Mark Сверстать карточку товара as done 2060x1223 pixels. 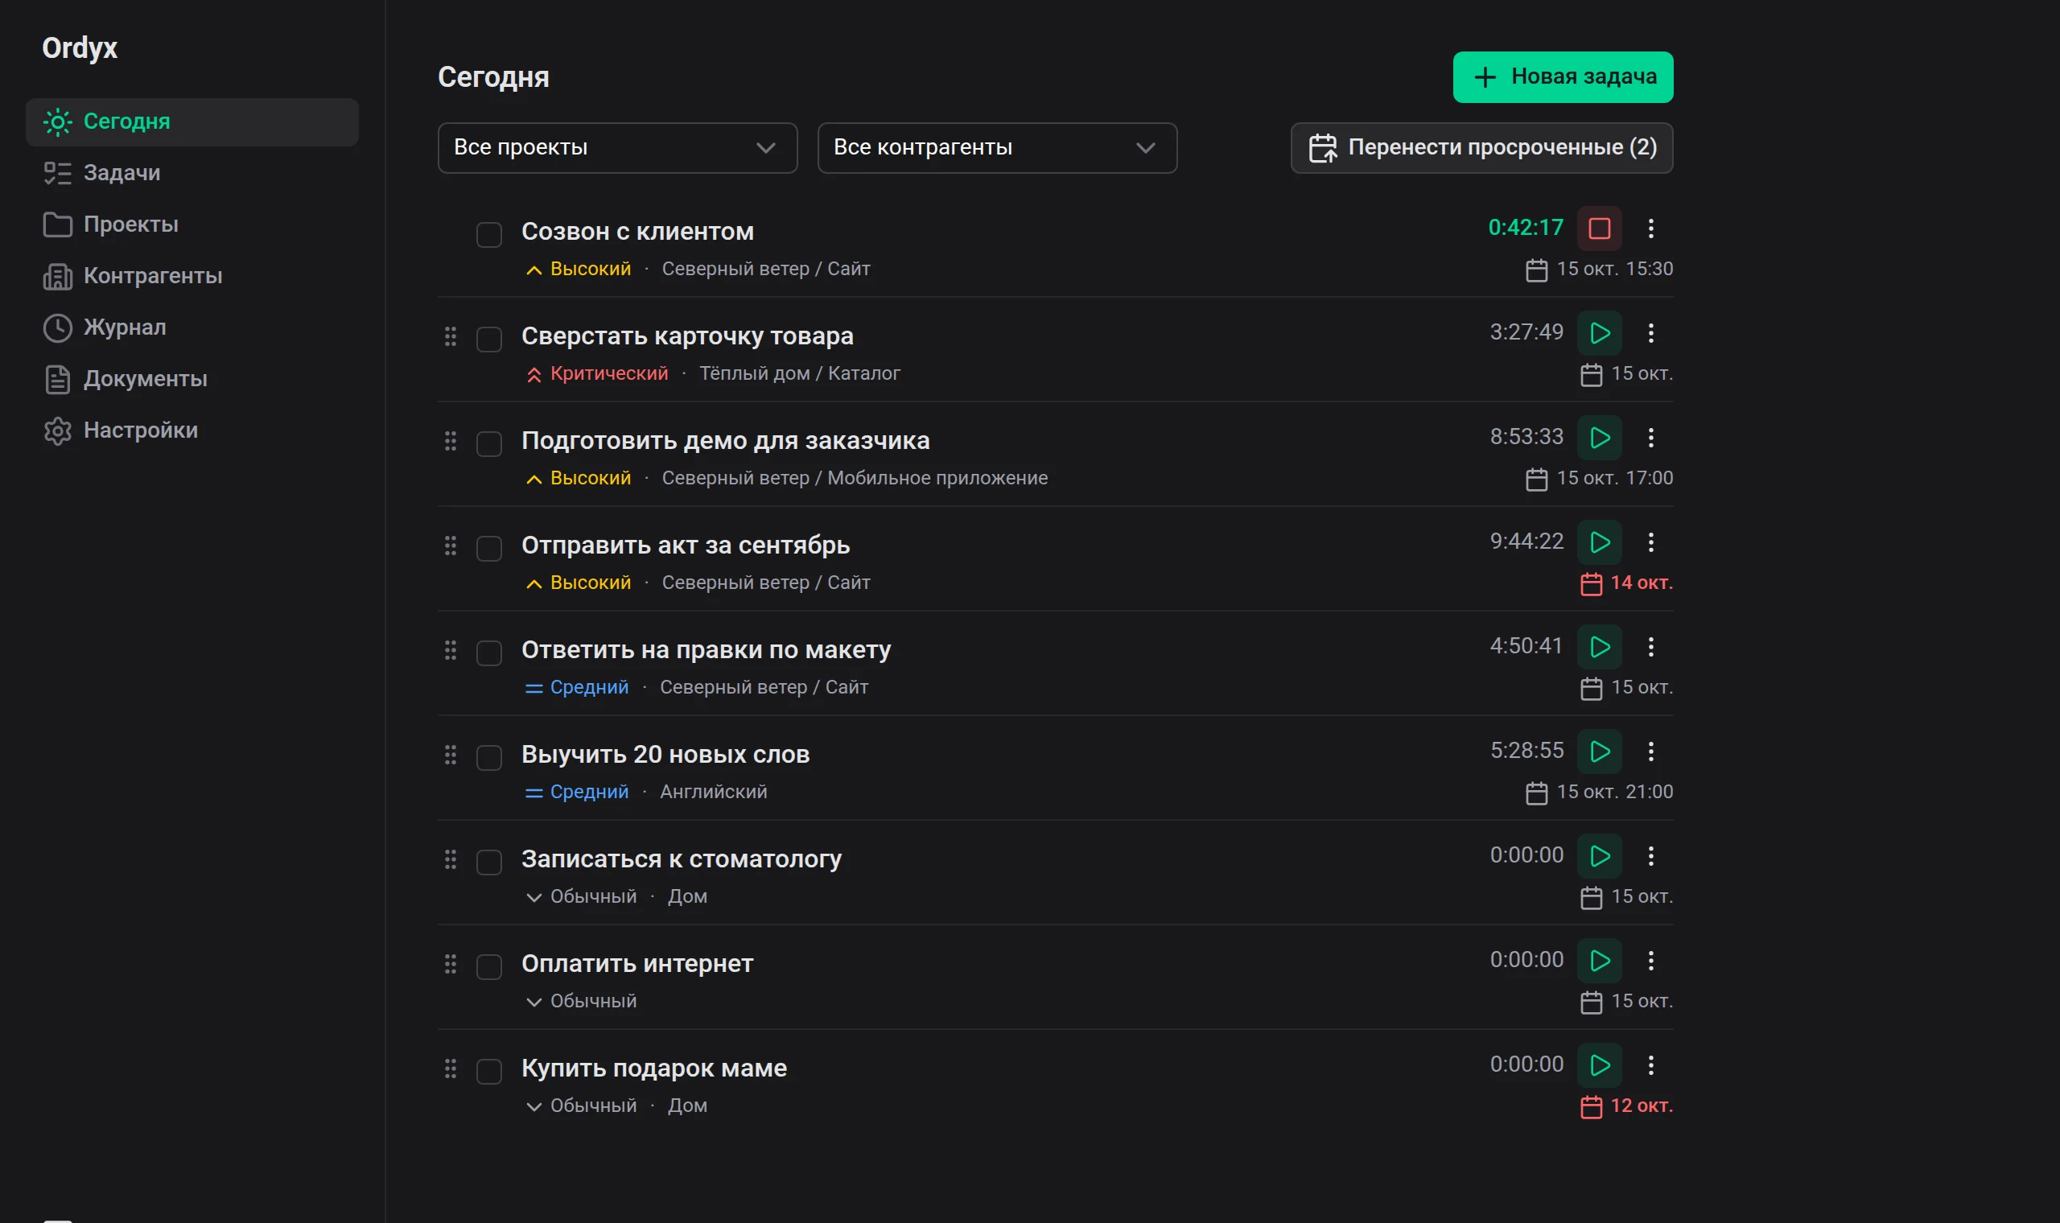pyautogui.click(x=488, y=340)
